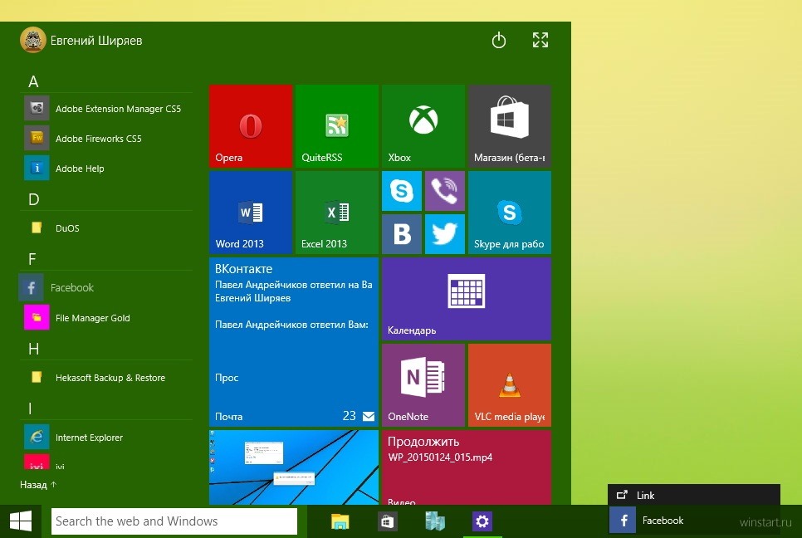Launch the Word 2013 tile

pos(251,213)
